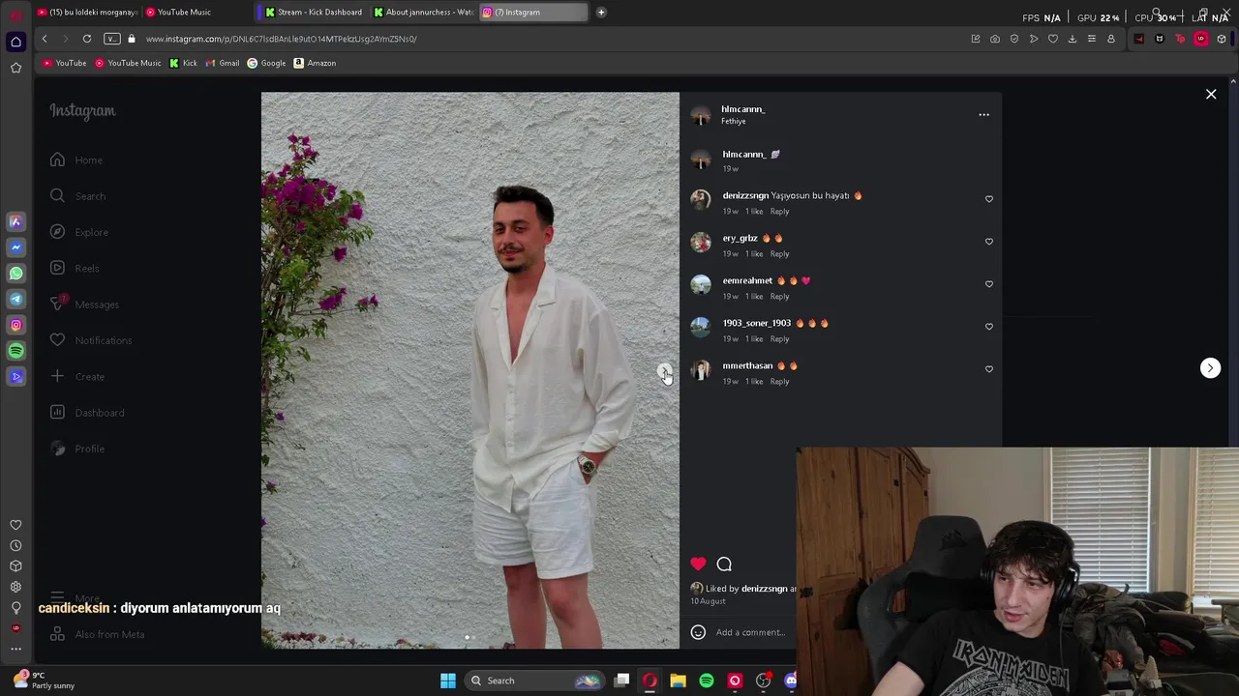Open Dashboard in Instagram sidebar
This screenshot has height=696, width=1239.
coord(87,413)
